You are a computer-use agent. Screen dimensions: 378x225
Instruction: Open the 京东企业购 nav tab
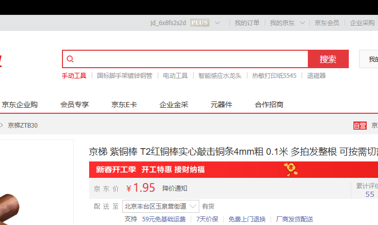point(19,105)
